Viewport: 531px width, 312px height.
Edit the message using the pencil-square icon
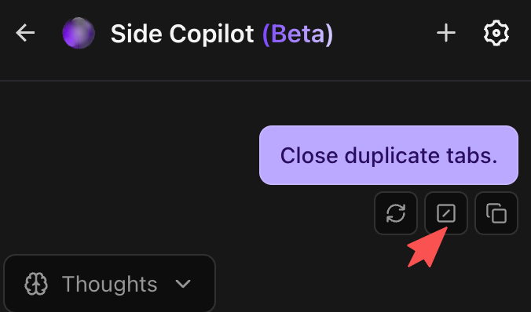point(446,213)
